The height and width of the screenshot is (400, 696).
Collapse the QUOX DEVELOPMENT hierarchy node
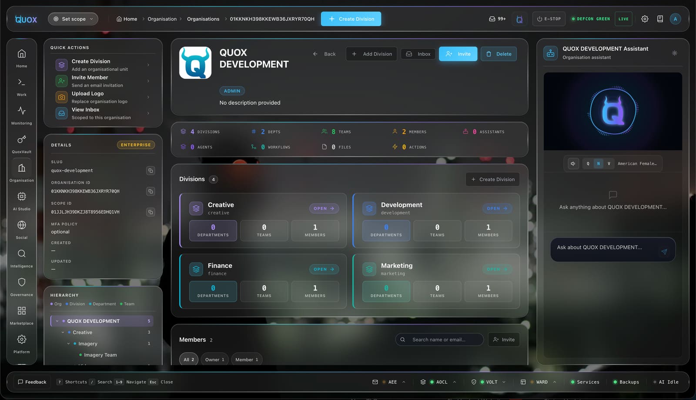click(x=57, y=321)
